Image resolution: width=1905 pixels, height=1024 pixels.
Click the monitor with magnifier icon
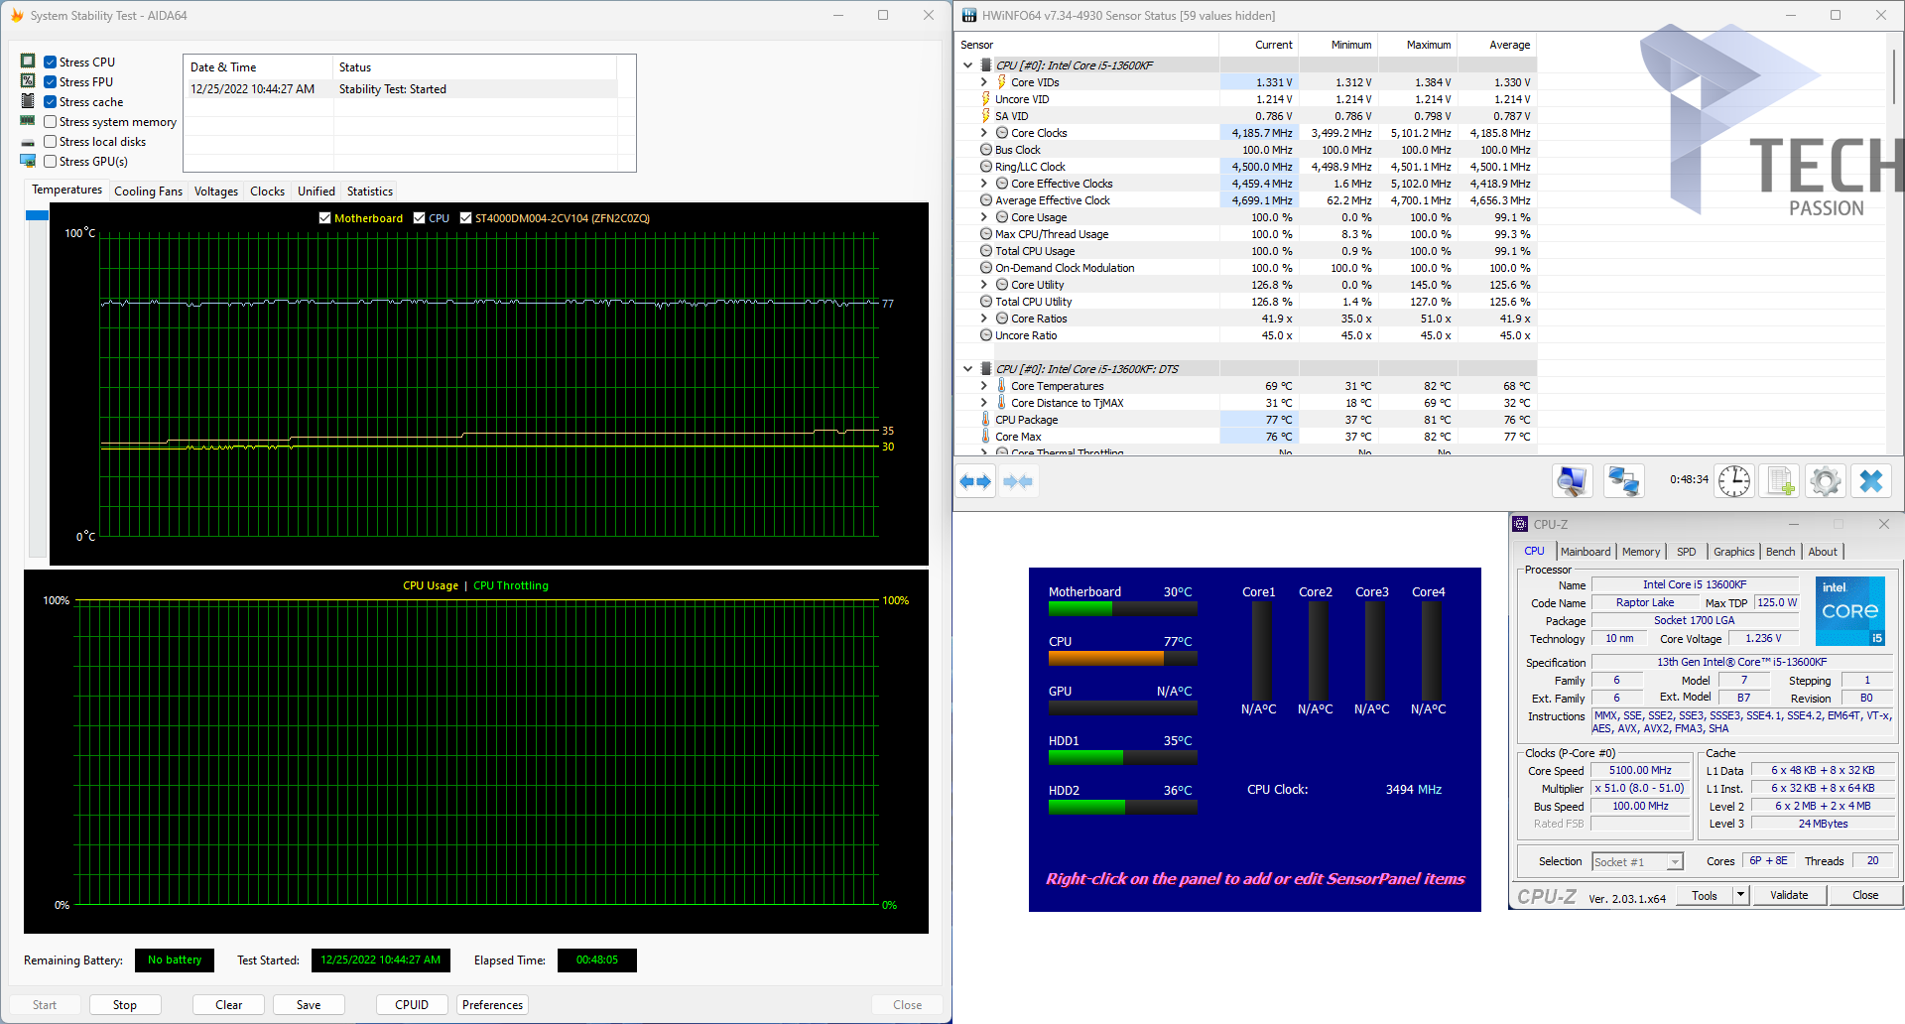pos(1572,481)
